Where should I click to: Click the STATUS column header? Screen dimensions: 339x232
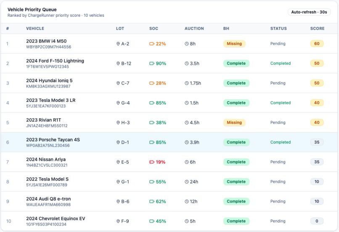[x=278, y=28]
